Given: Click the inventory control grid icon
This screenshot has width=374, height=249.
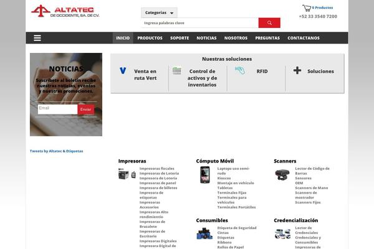Looking at the screenshot, I should coord(177,70).
